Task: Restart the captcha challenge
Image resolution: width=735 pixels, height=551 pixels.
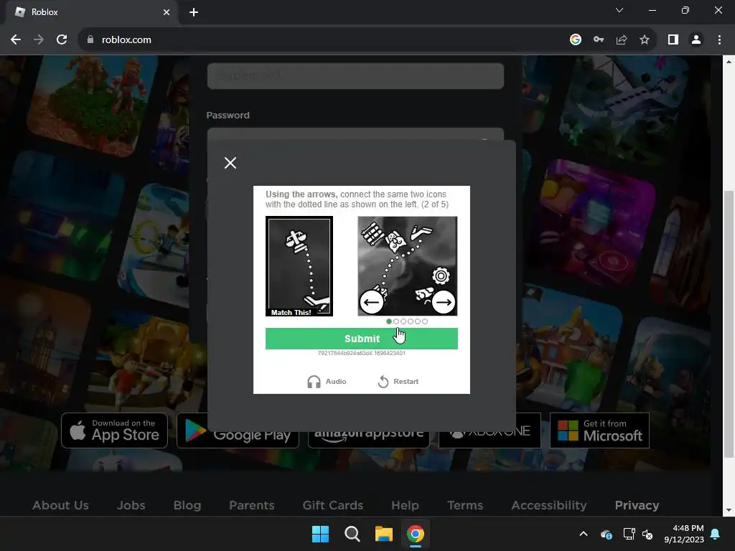Action: click(x=398, y=382)
